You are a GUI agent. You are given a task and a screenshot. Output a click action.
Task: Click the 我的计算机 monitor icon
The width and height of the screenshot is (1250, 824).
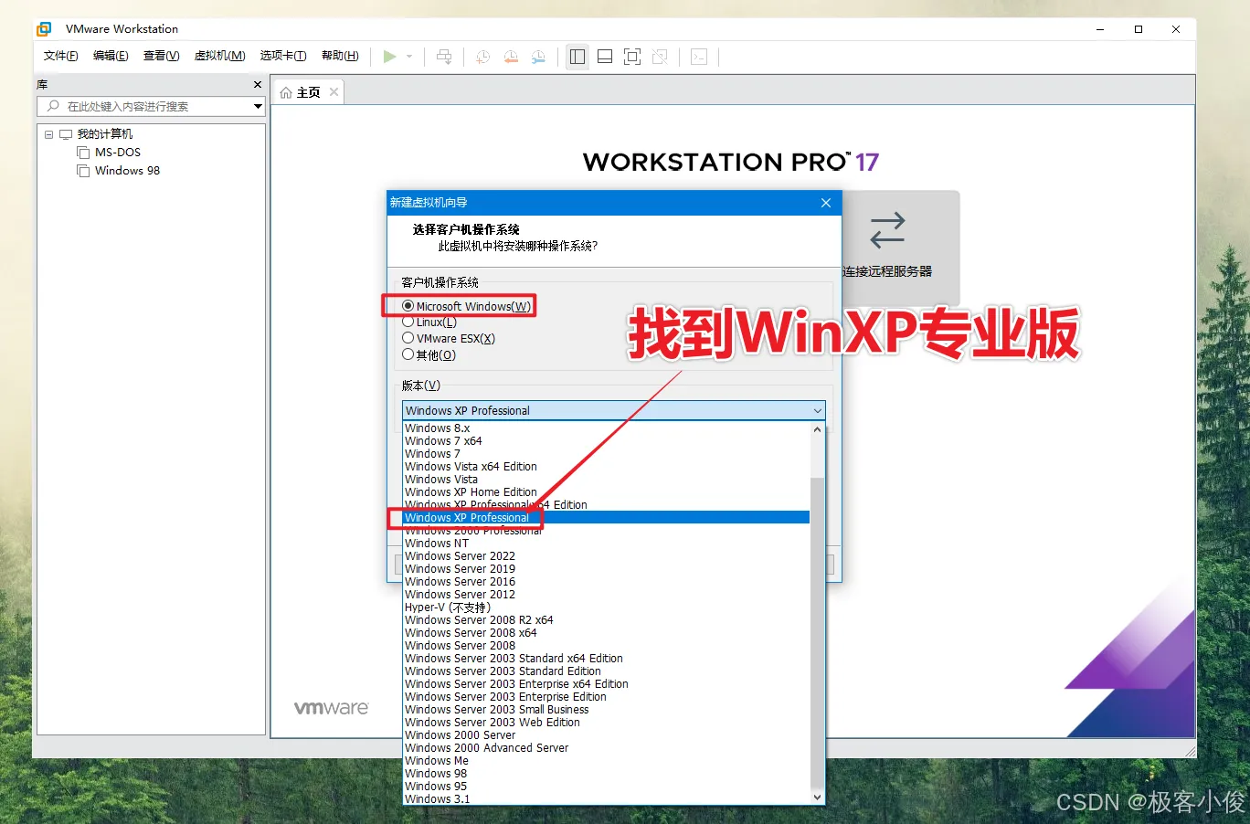[x=66, y=134]
